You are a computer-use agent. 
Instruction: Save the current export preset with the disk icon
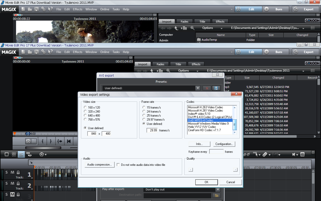(216, 88)
